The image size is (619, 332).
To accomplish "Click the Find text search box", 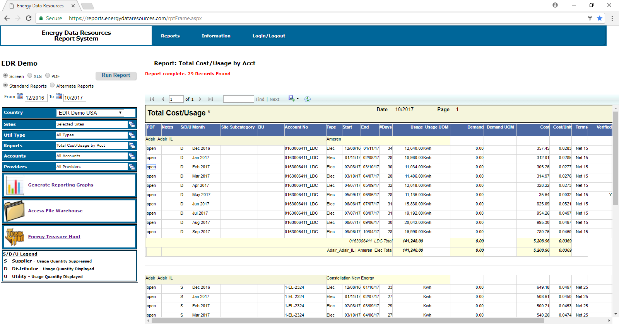I will [239, 99].
